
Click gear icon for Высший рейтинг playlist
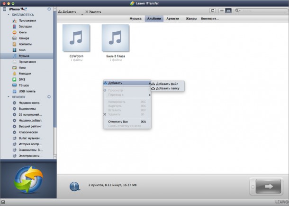click(14, 126)
